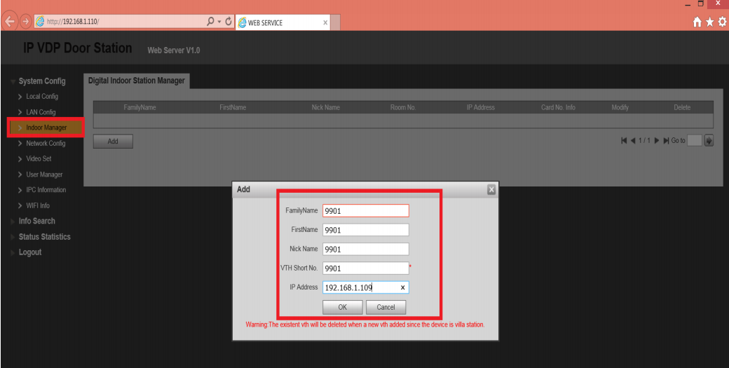Open Network Config in the sidebar

tap(46, 143)
